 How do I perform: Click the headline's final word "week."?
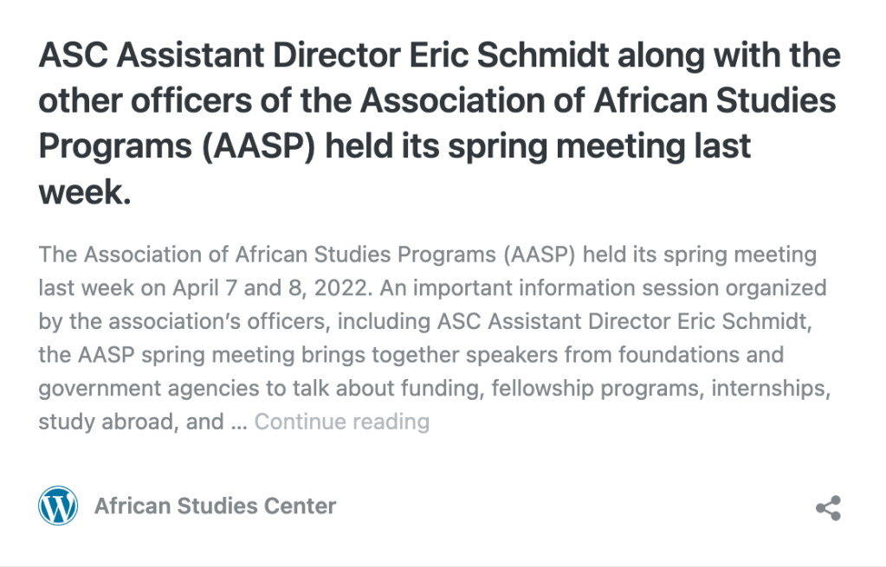point(84,192)
